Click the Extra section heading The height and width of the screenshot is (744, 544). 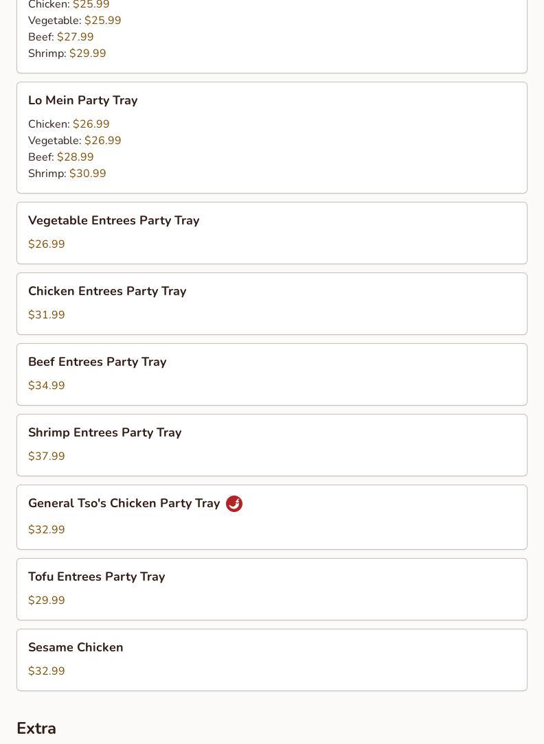click(x=36, y=728)
